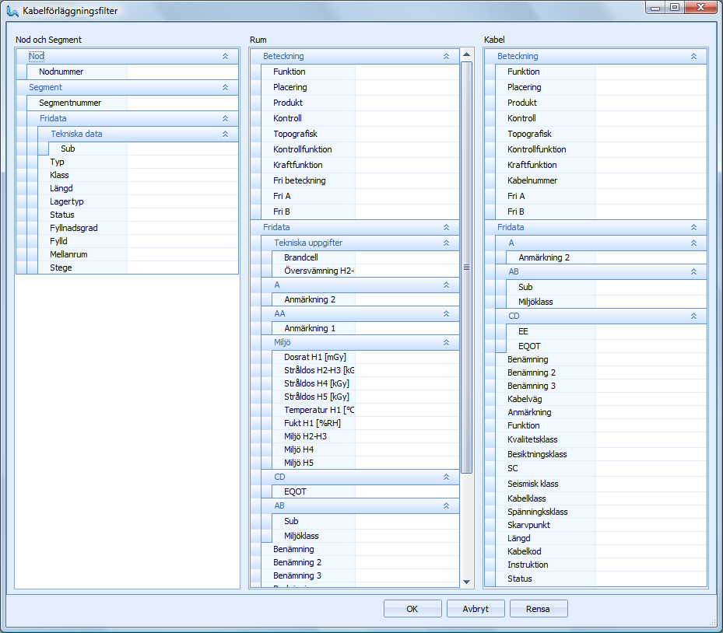Select the Kvalitetsklass row
Image resolution: width=723 pixels, height=633 pixels.
click(602, 439)
